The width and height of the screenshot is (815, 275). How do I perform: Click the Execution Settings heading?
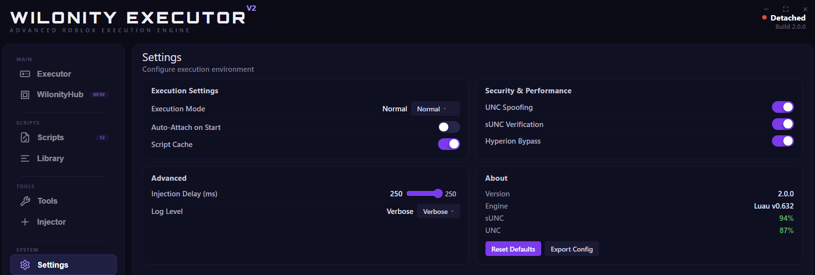tap(185, 91)
